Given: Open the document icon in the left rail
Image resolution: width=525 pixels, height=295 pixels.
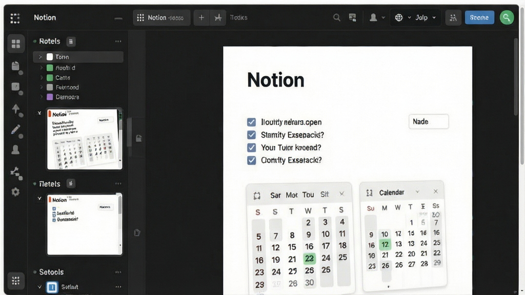Looking at the screenshot, I should pos(15,66).
